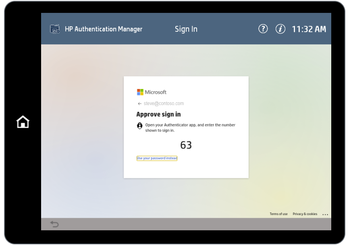351x246 pixels.
Task: Open the more options ellipsis in footer
Action: pyautogui.click(x=325, y=214)
